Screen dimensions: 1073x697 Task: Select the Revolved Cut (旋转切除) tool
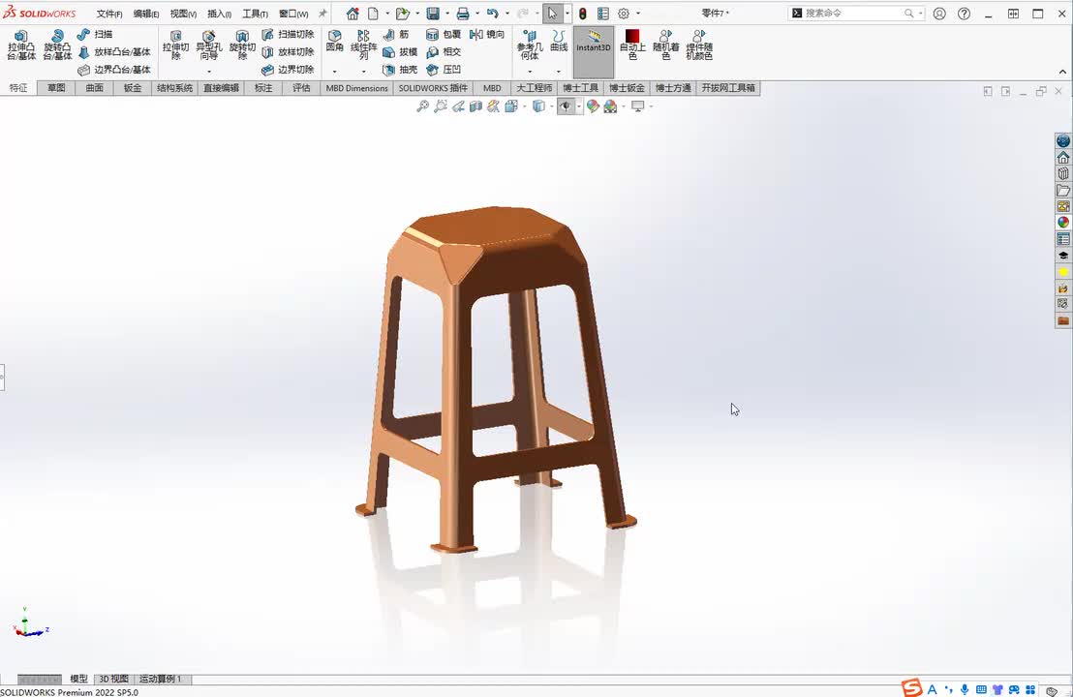(242, 45)
